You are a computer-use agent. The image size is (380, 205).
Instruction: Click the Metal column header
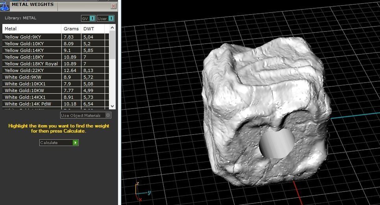[32, 29]
